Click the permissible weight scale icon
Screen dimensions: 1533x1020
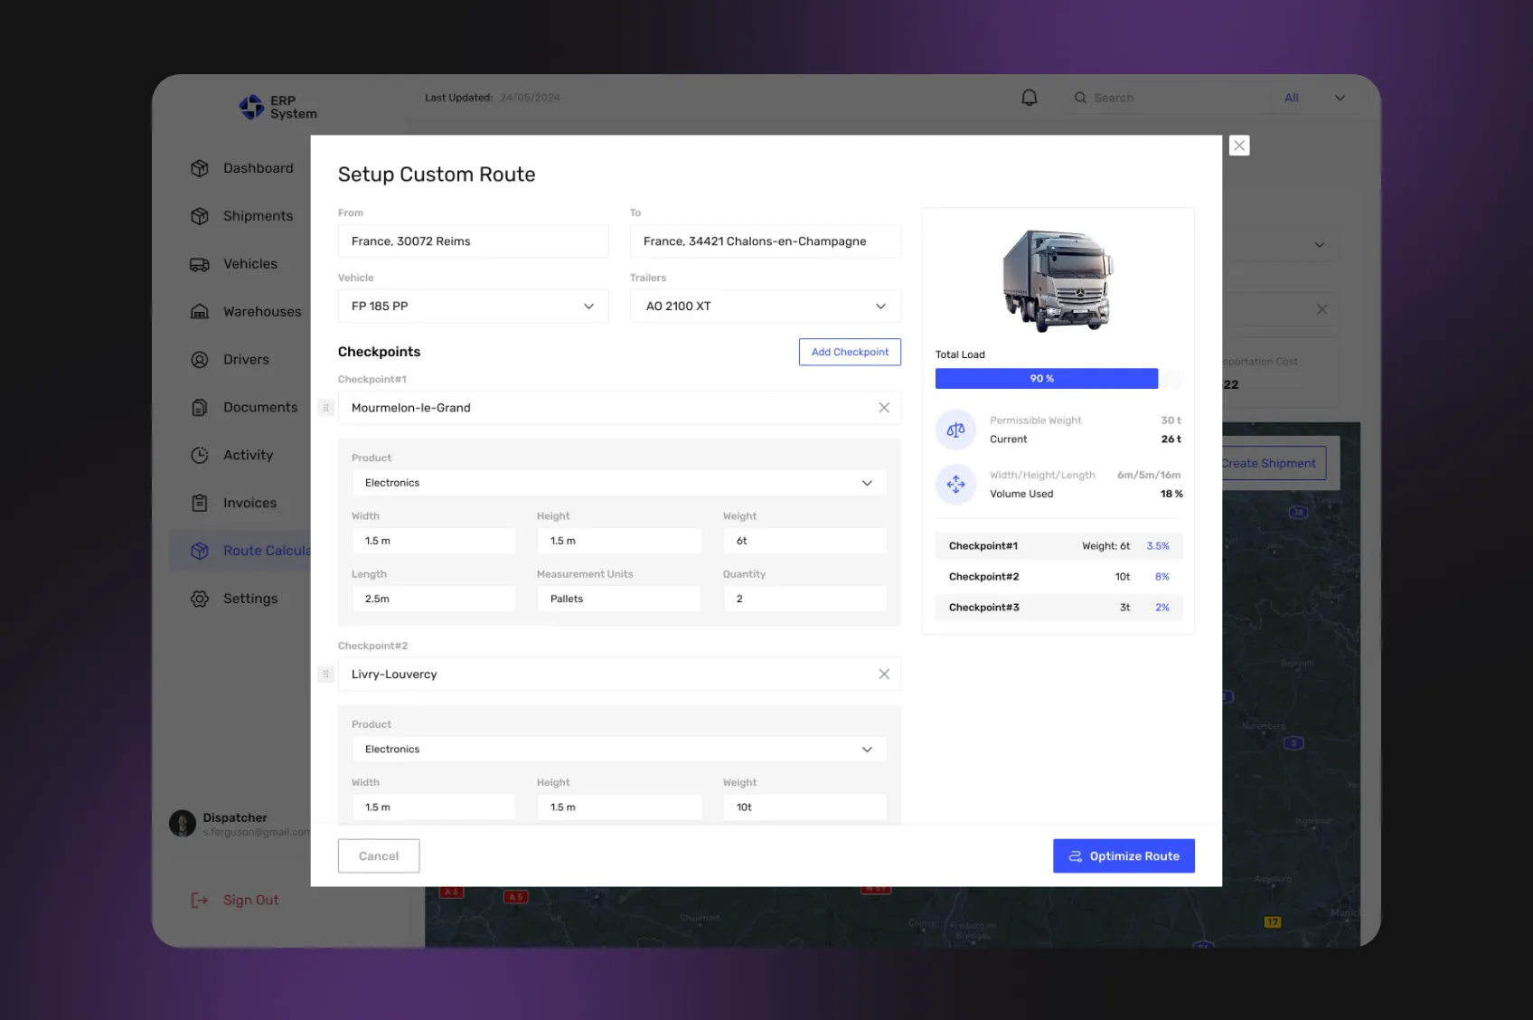click(x=955, y=430)
